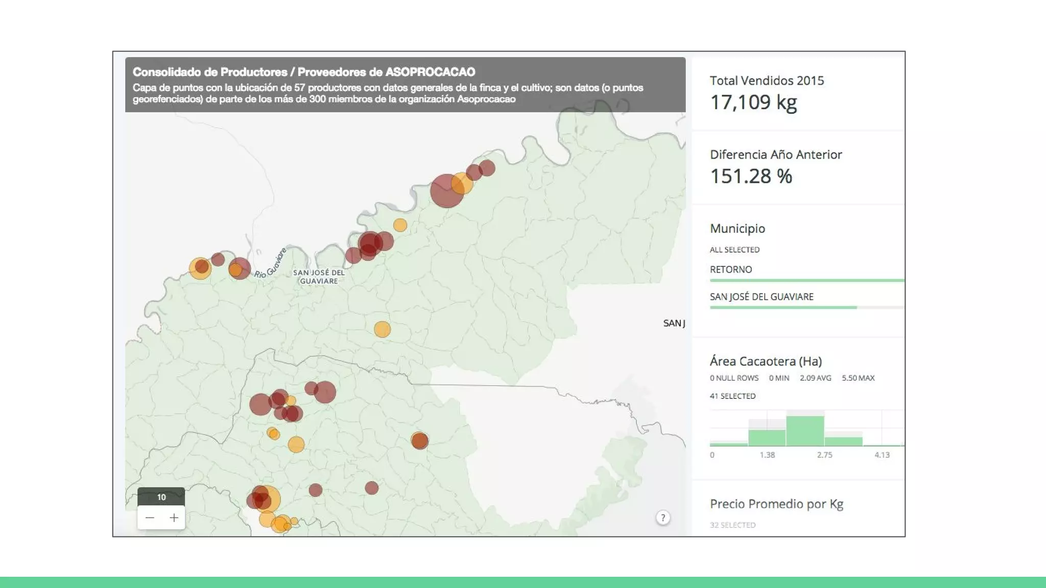Zoom in the map with plus button
Viewport: 1046px width, 588px height.
click(x=174, y=518)
